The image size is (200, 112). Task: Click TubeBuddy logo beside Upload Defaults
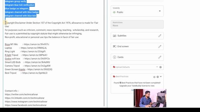coord(114,67)
